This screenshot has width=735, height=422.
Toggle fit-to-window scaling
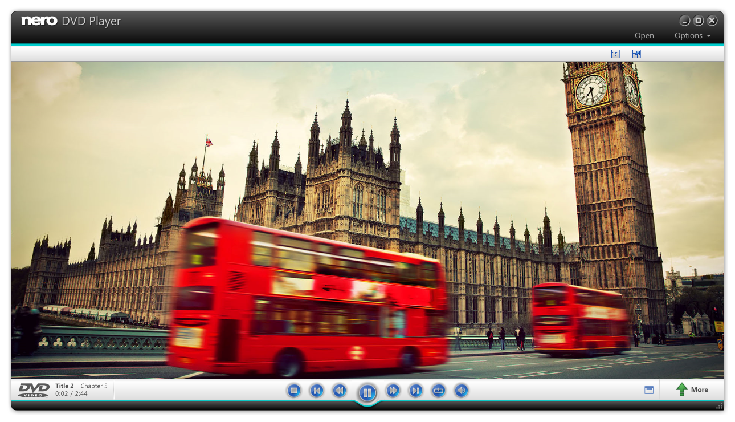click(x=636, y=54)
